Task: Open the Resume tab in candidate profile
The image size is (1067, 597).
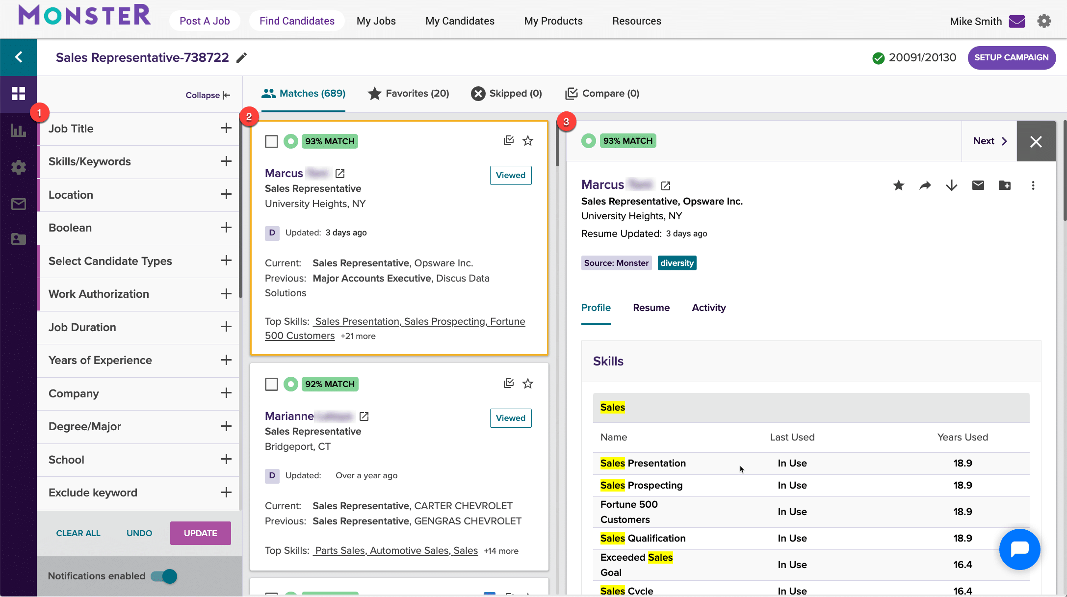Action: (651, 308)
